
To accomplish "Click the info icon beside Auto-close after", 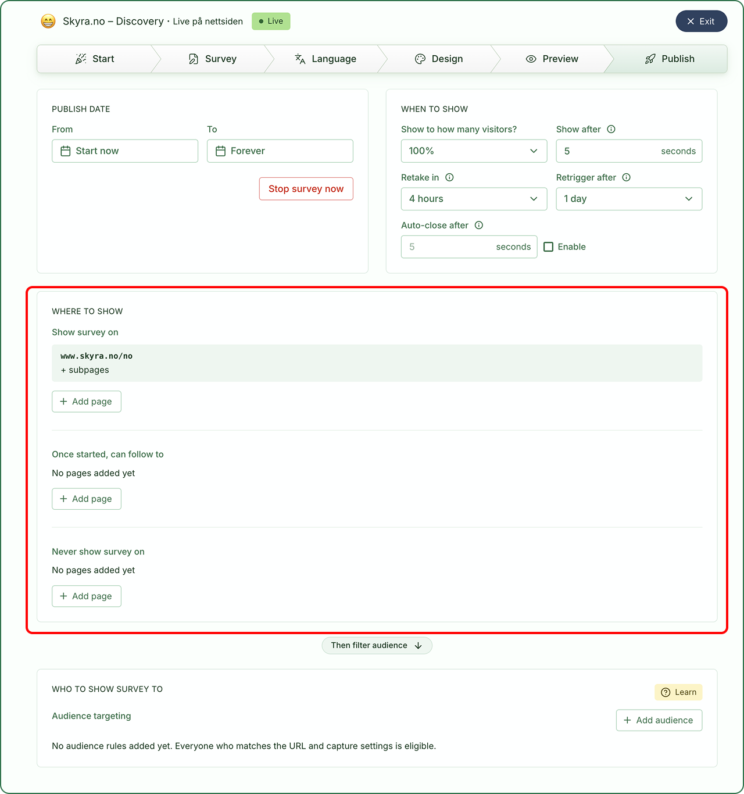I will coord(478,225).
